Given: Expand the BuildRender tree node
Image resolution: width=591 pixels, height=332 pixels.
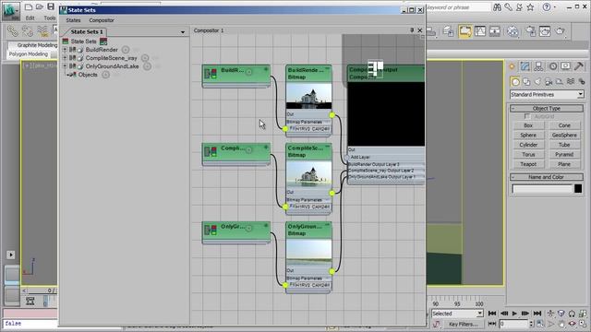Looking at the screenshot, I should pos(65,50).
